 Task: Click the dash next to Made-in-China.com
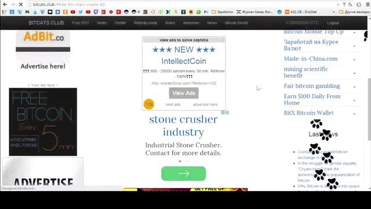[x=354, y=59]
